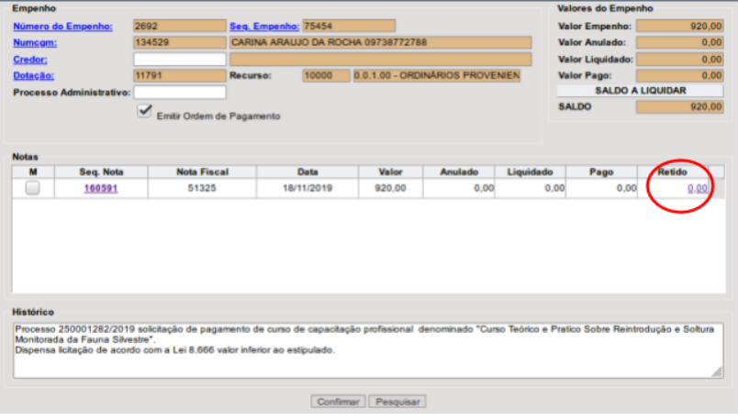Focus the Processo Administrativo input field
Viewport: 738px width, 419px height.
(179, 93)
